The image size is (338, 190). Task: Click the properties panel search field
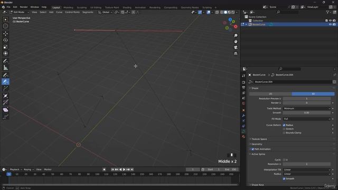(289, 69)
